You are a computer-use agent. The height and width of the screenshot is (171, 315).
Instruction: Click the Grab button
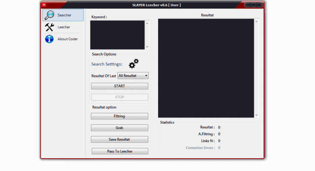pos(120,128)
